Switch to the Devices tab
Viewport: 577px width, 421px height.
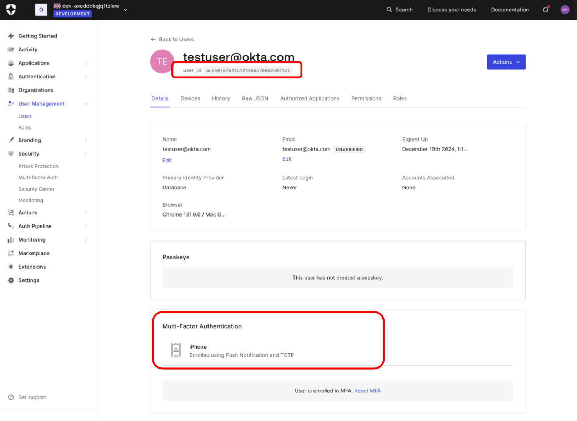pyautogui.click(x=190, y=98)
